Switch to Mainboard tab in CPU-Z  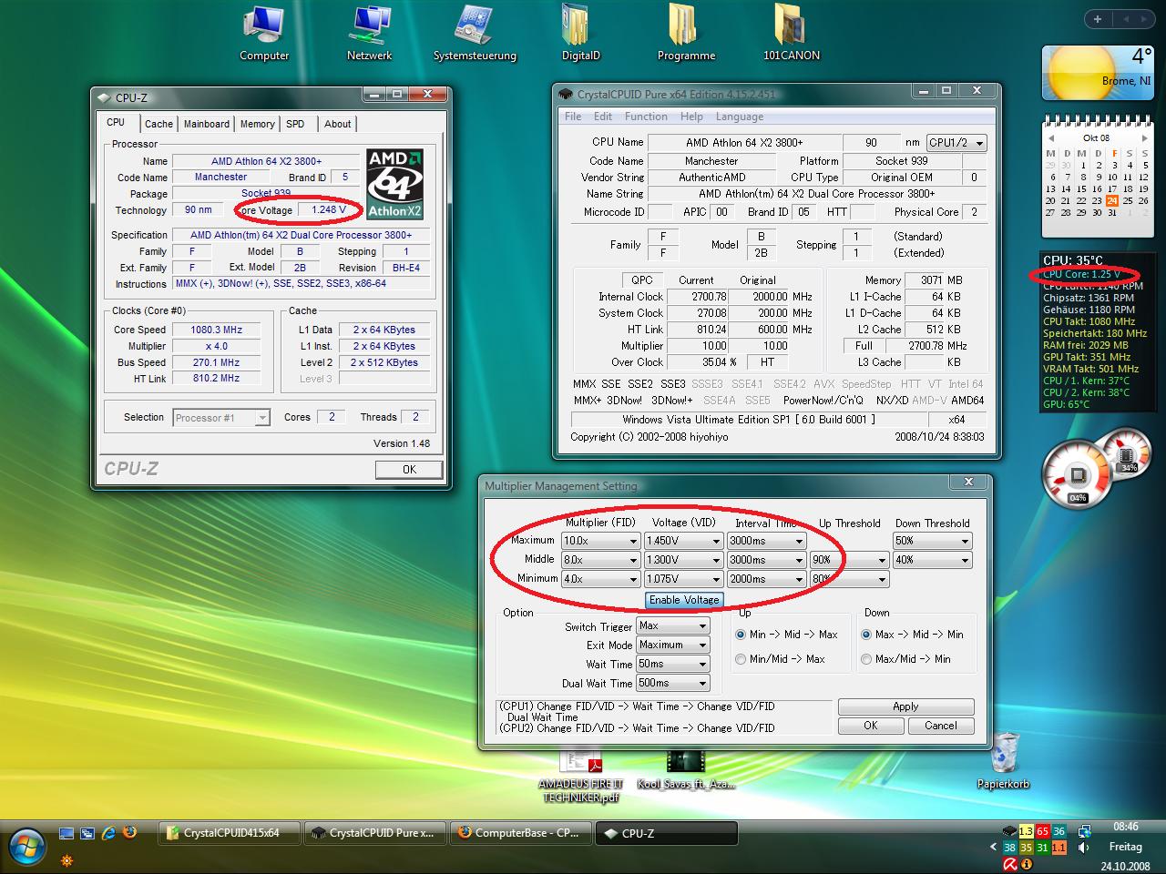coord(207,124)
